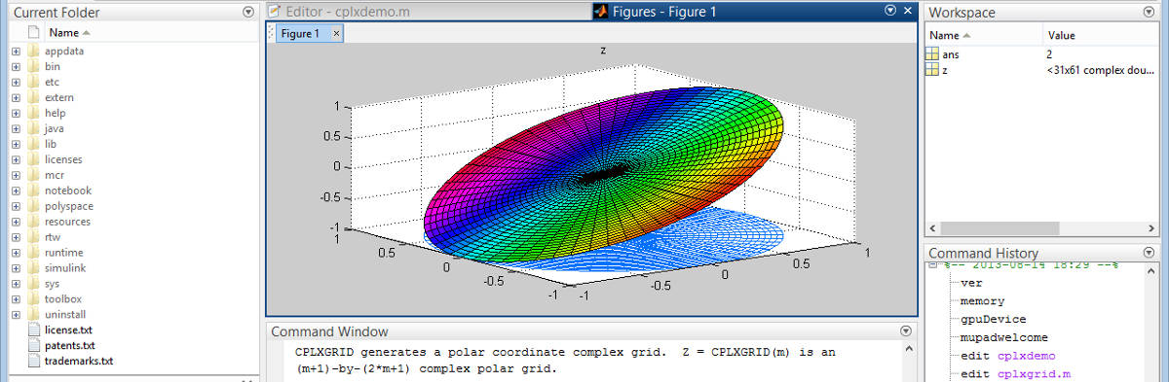Click the Workspace scrollbar left arrow
This screenshot has height=382, width=1169.
coord(933,228)
